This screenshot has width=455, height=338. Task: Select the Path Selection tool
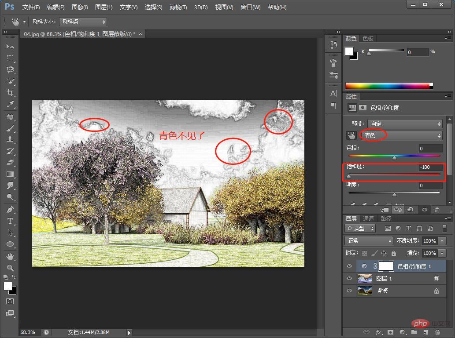(10, 232)
